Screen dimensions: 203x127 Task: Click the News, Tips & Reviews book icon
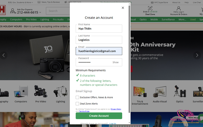click(39, 2)
